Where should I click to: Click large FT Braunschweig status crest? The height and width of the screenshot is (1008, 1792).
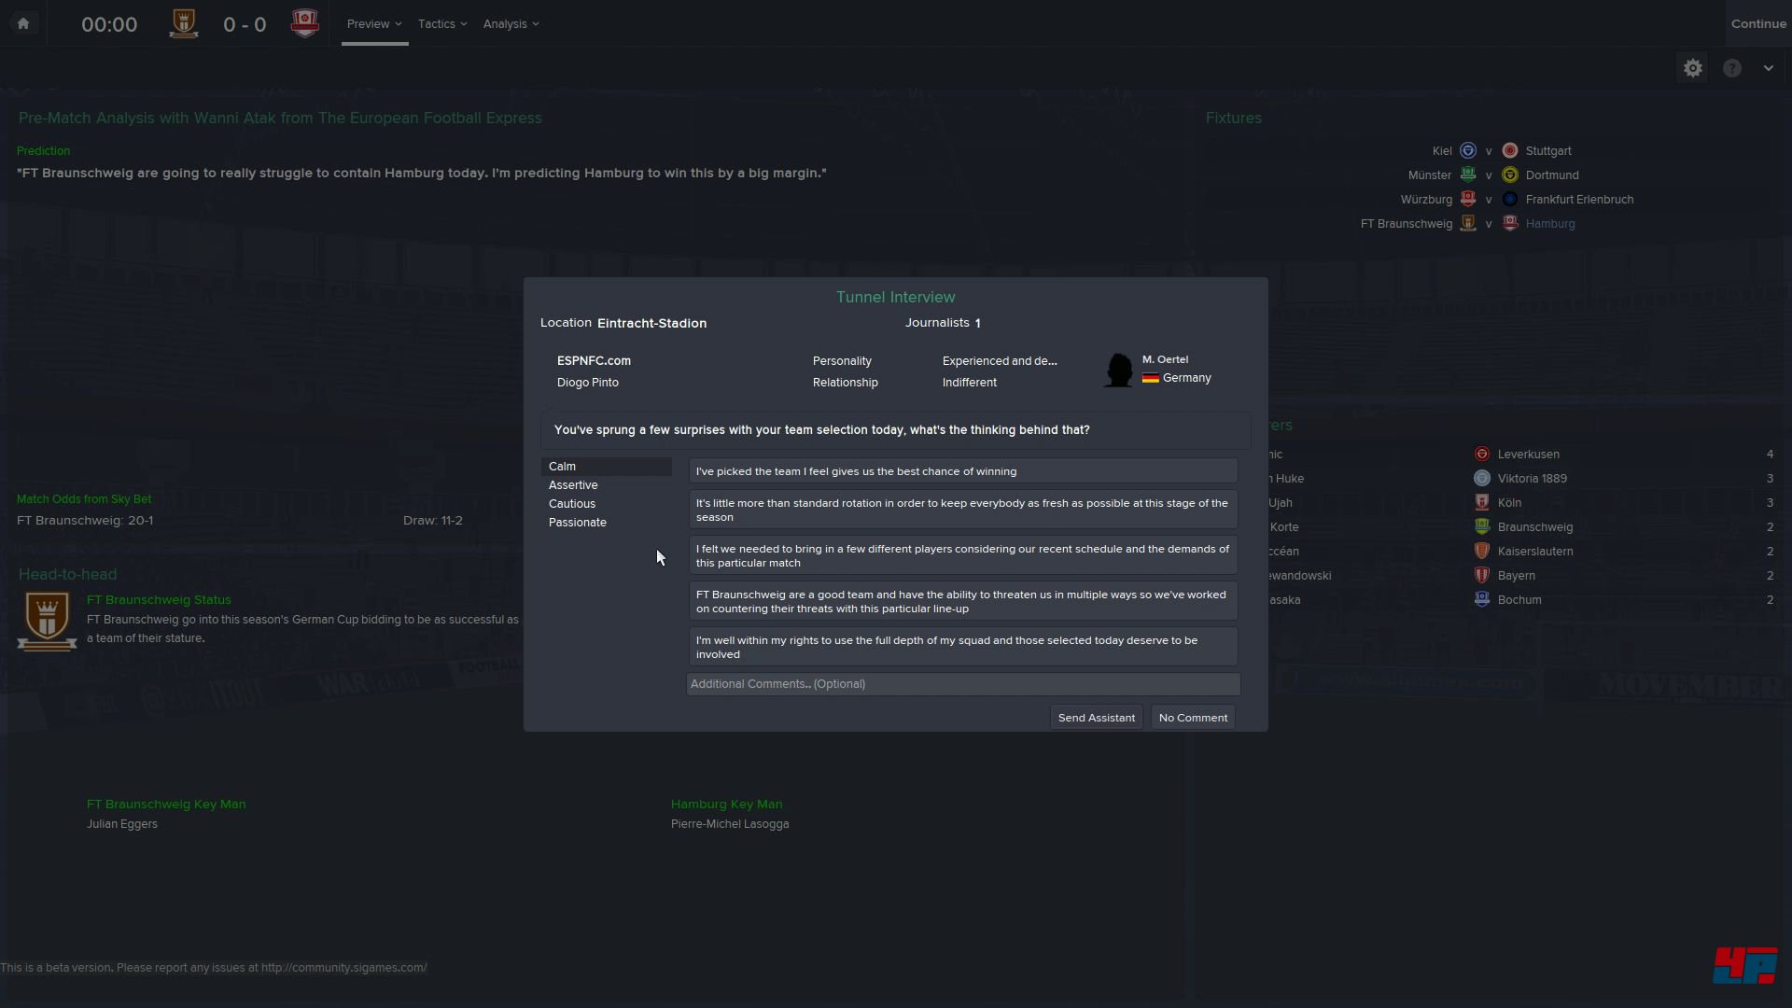47,621
